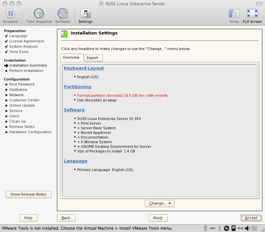Open the Keyboard Layout headline link

click(x=84, y=68)
